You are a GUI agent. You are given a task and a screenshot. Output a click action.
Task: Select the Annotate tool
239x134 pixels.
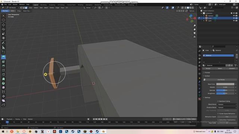pos(3,43)
